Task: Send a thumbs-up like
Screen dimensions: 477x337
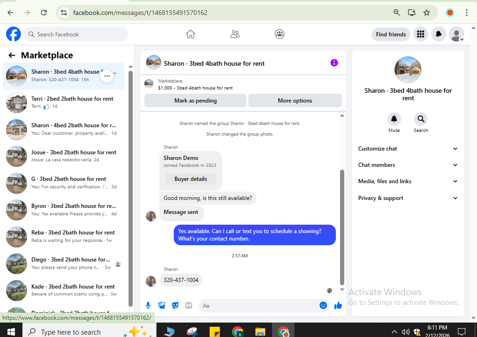Action: click(338, 305)
